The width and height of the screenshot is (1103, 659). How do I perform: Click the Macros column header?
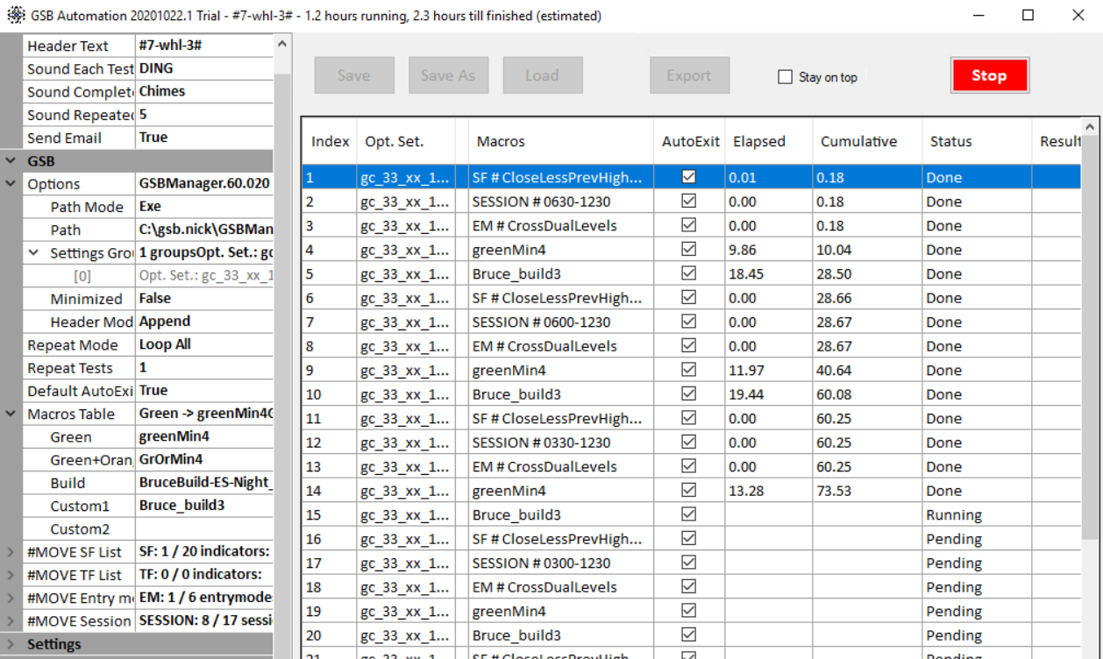tap(501, 141)
